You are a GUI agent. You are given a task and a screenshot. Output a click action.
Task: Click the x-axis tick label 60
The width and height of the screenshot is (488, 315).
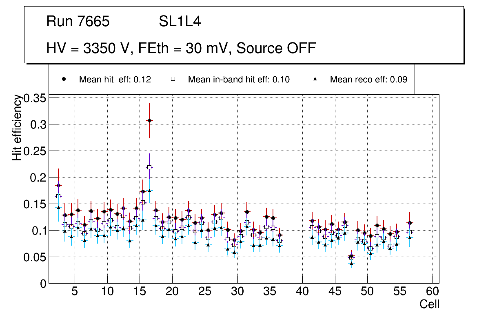click(433, 292)
